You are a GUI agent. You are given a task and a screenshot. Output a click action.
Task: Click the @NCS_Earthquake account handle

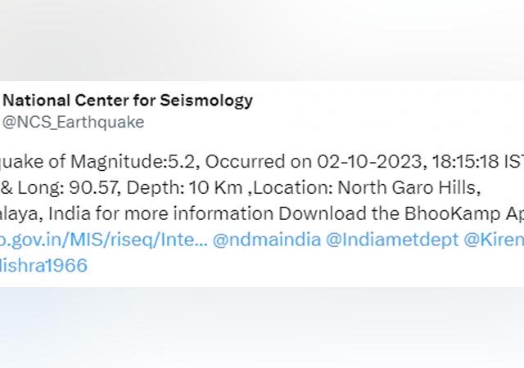click(x=73, y=122)
